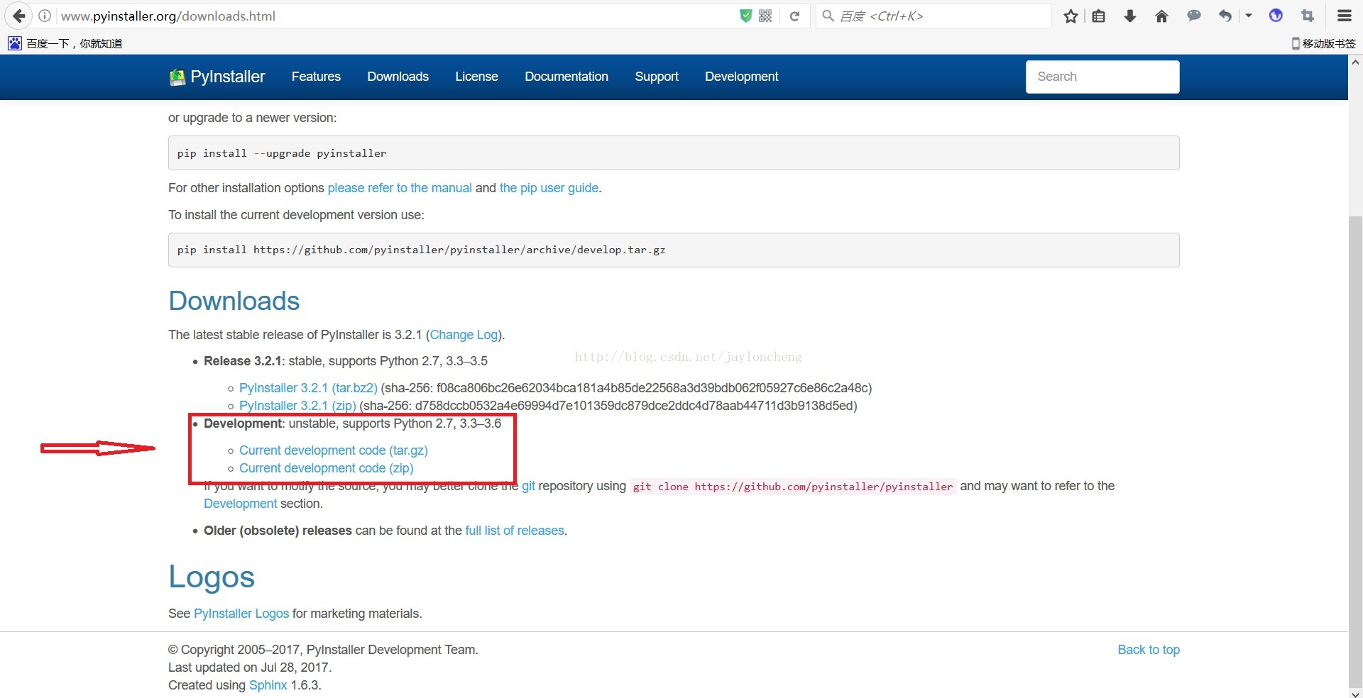This screenshot has height=698, width=1363.
Task: Click the PyInstaller logo brand
Action: (x=217, y=77)
